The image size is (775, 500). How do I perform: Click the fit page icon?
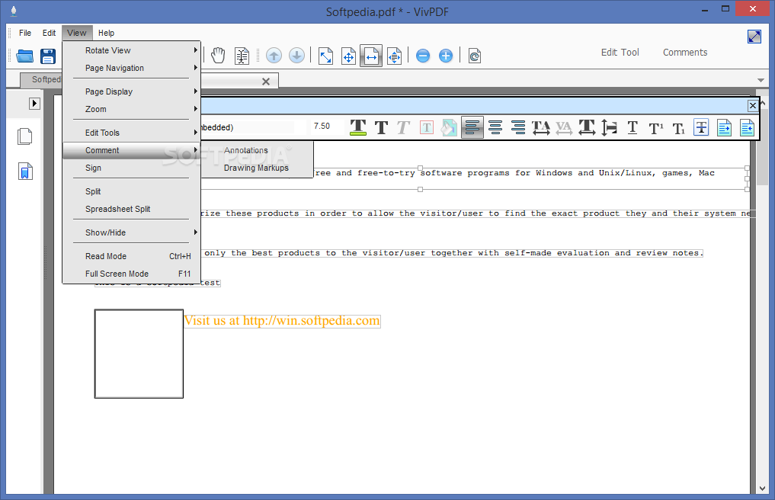tap(348, 56)
